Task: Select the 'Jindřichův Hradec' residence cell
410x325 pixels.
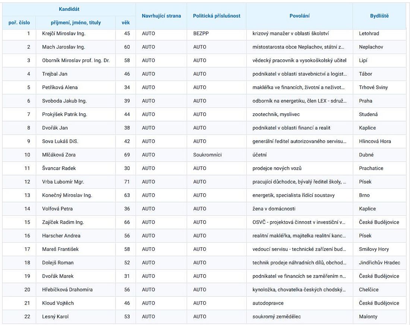Action: [x=379, y=263]
